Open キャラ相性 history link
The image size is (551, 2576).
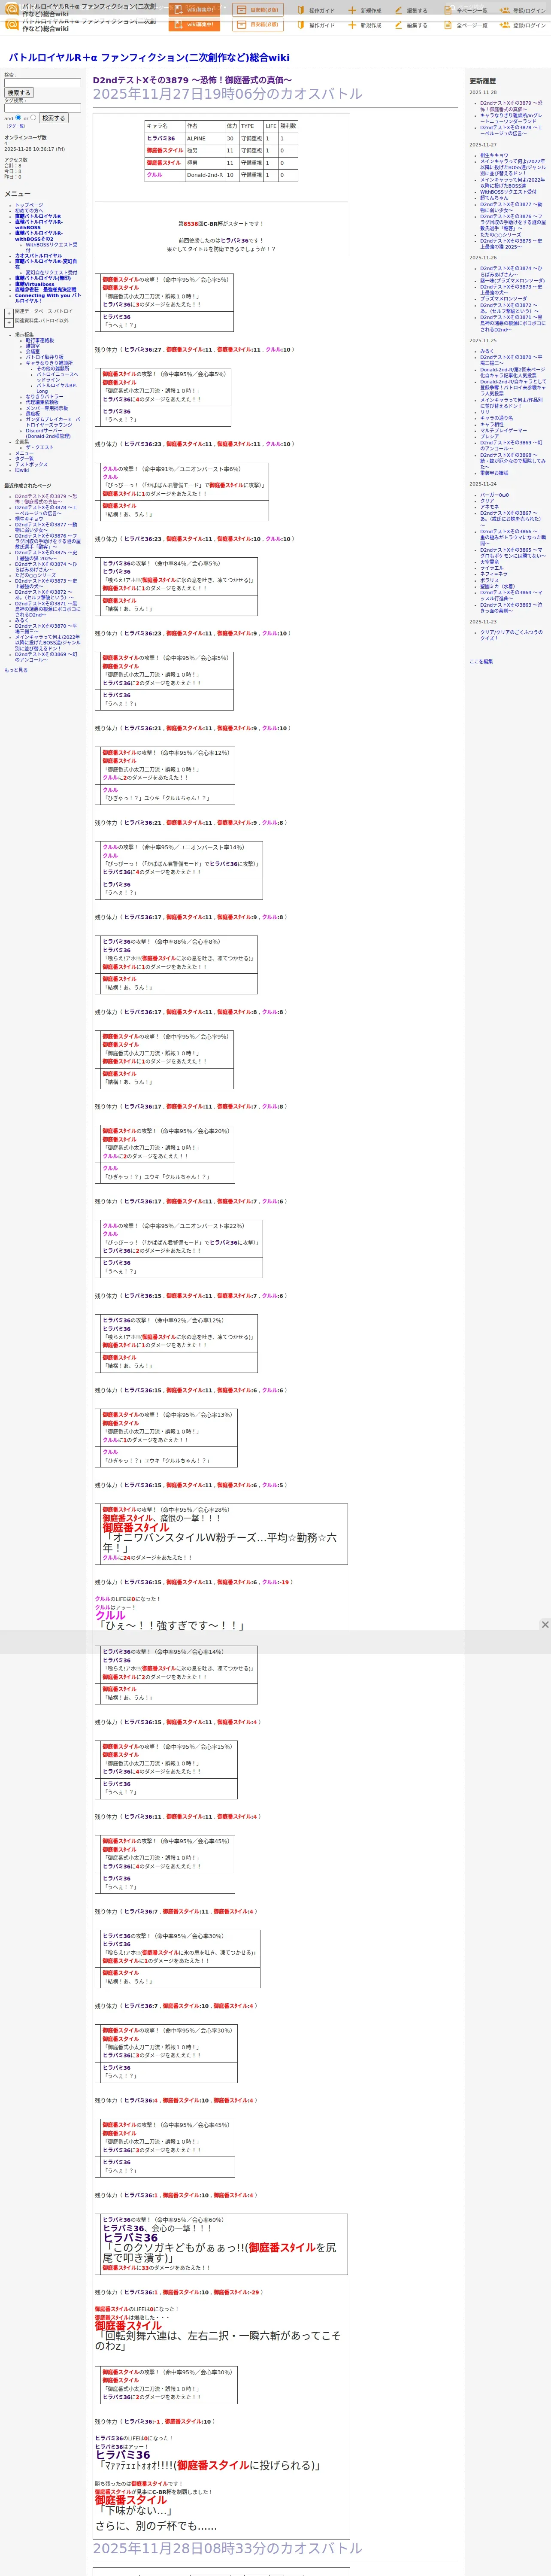(492, 425)
